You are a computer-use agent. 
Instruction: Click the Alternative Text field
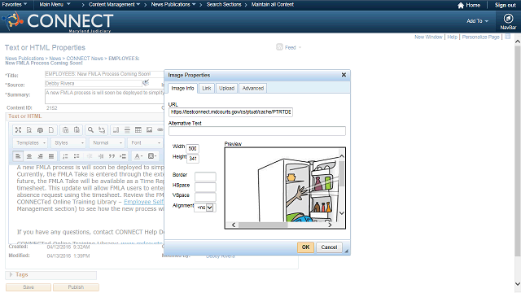click(257, 131)
